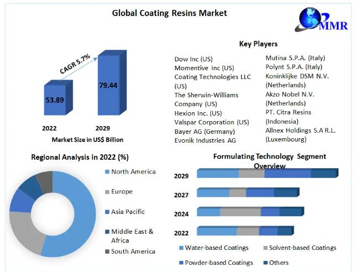Click the Asia Pacific legend marker
The height and width of the screenshot is (272, 360).
pos(107,212)
